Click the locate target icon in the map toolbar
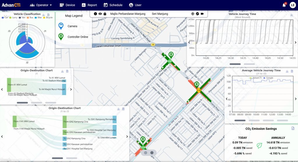 193,14
